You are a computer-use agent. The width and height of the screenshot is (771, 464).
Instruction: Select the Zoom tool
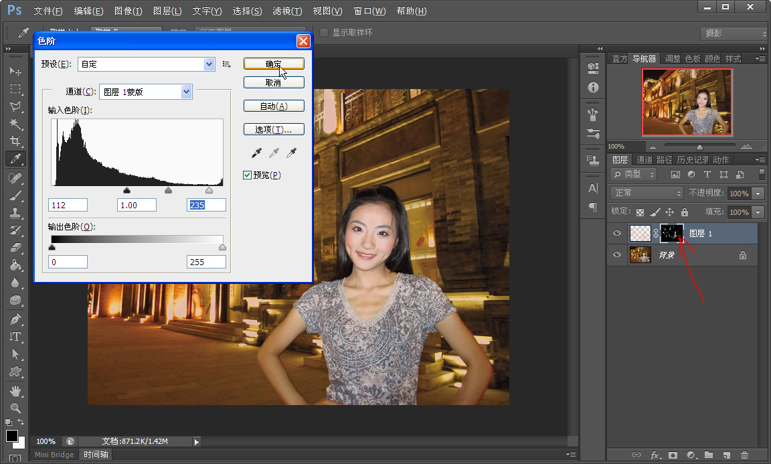pos(15,408)
